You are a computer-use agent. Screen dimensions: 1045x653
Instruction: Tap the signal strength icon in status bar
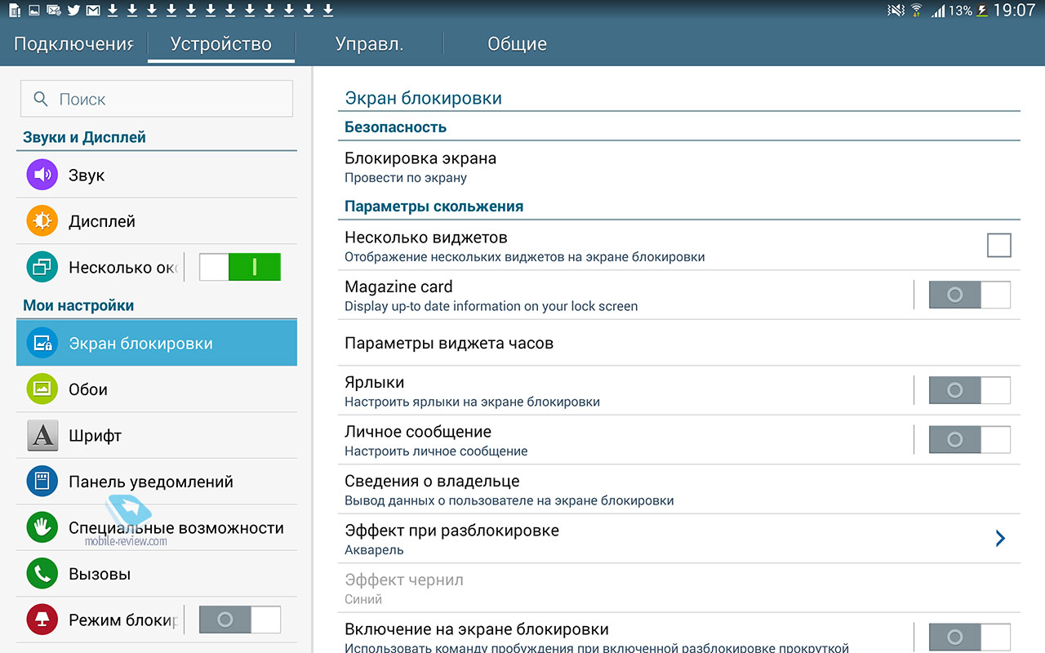pyautogui.click(x=938, y=11)
